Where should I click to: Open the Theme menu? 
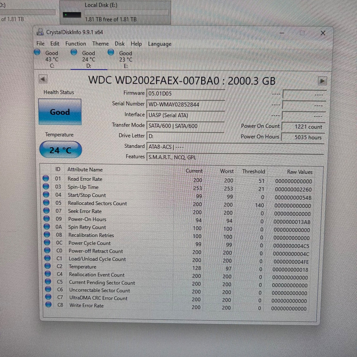click(x=100, y=44)
